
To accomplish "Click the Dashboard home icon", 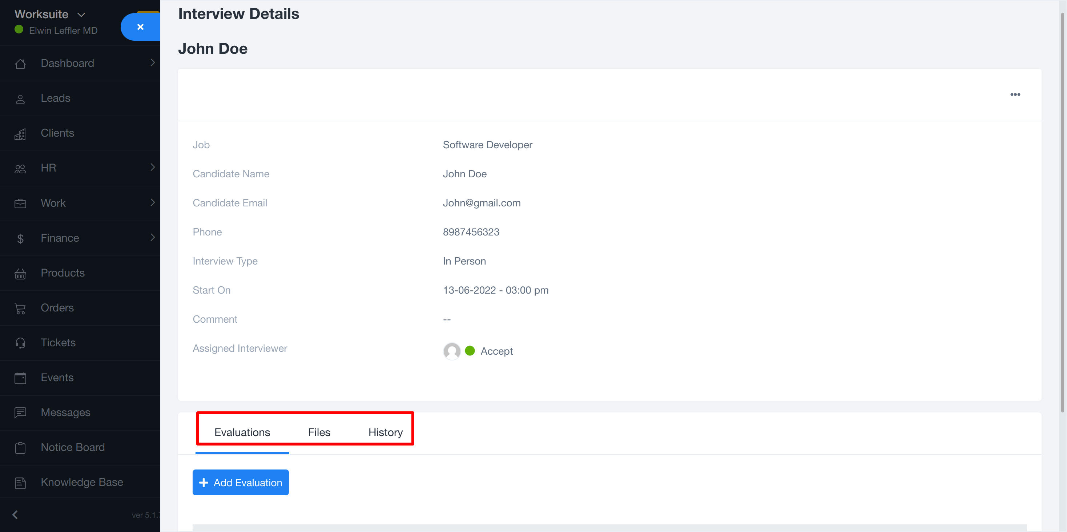I will 20,64.
